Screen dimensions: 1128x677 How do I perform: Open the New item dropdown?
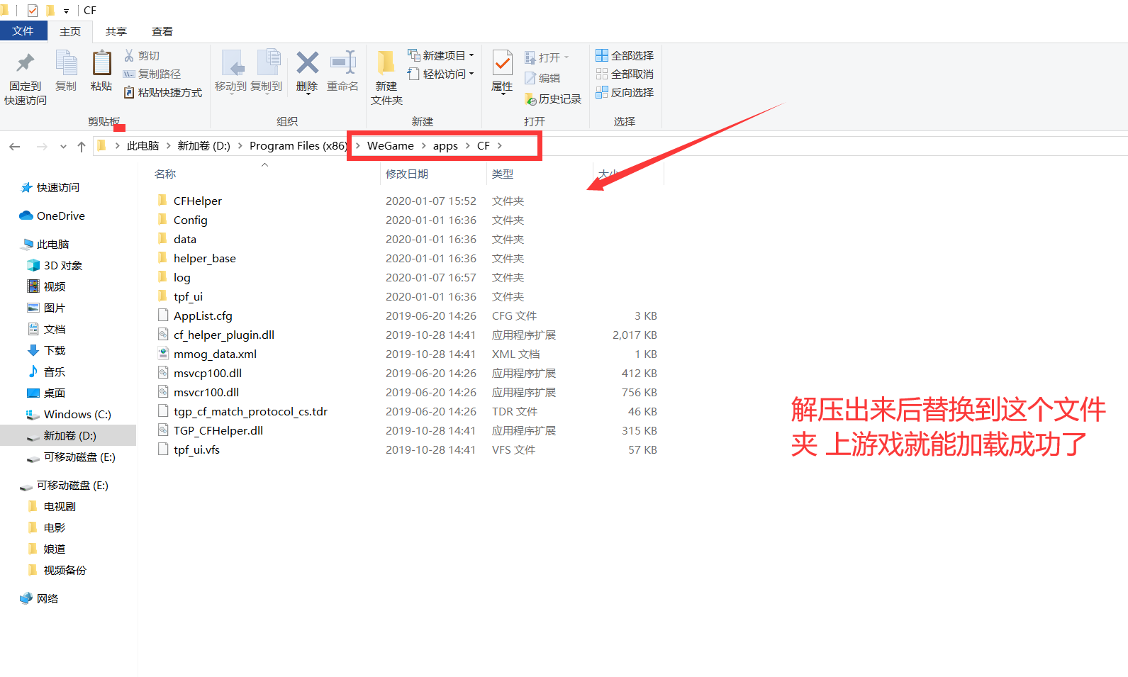pyautogui.click(x=440, y=55)
